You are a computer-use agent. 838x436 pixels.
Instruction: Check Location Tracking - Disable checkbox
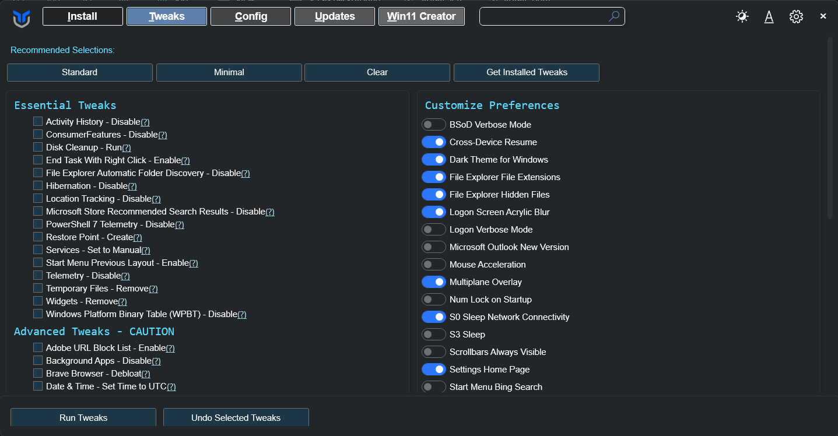coord(38,198)
